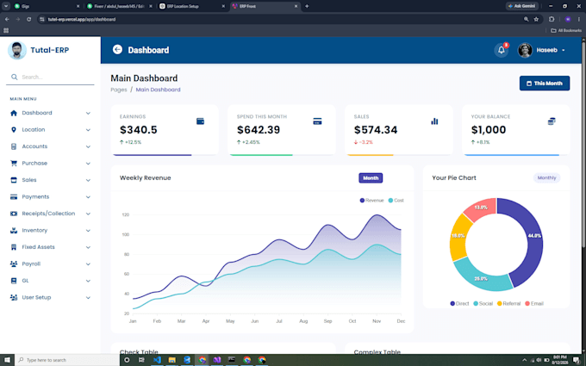Open the Fixed Assets sidebar menu item

(x=50, y=247)
